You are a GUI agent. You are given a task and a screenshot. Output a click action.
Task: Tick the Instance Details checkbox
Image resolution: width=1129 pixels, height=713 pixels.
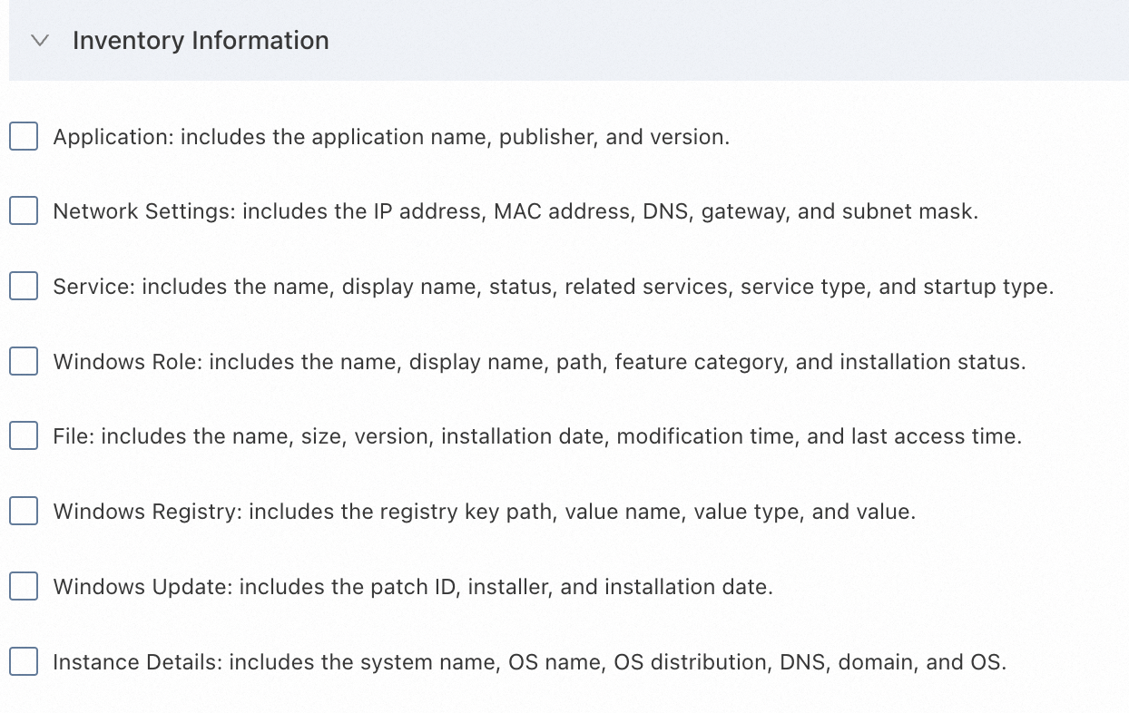point(24,661)
